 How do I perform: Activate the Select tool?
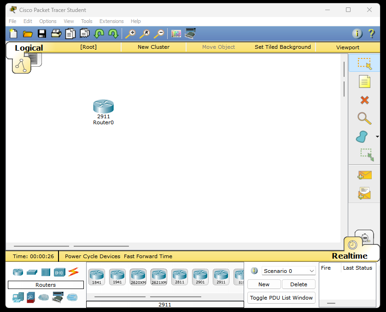pos(365,64)
